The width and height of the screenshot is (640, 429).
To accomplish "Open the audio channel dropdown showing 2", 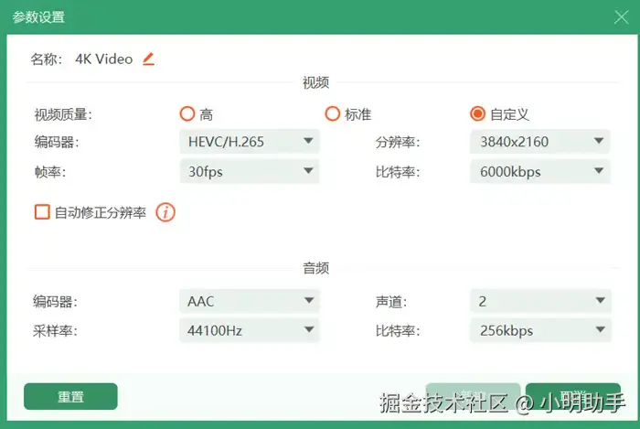I will point(540,301).
